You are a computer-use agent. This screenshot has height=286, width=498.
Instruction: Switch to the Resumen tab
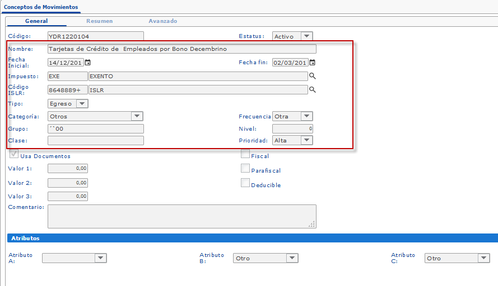pos(99,21)
